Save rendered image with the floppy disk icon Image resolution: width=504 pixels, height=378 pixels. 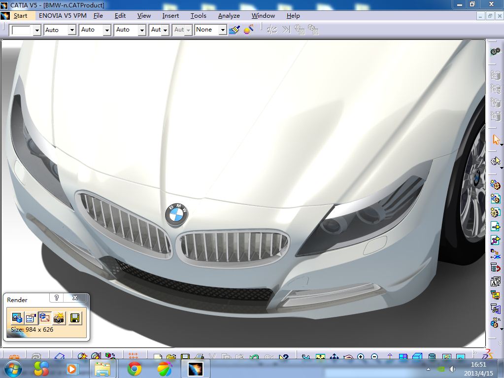click(75, 318)
